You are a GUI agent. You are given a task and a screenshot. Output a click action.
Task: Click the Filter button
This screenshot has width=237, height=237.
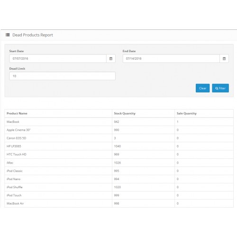coord(220,88)
